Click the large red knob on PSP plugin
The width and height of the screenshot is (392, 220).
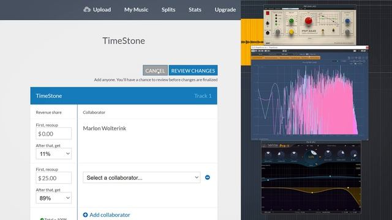(x=308, y=21)
